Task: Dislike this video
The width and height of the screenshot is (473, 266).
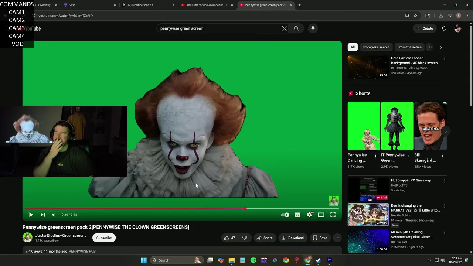Action: click(245, 238)
